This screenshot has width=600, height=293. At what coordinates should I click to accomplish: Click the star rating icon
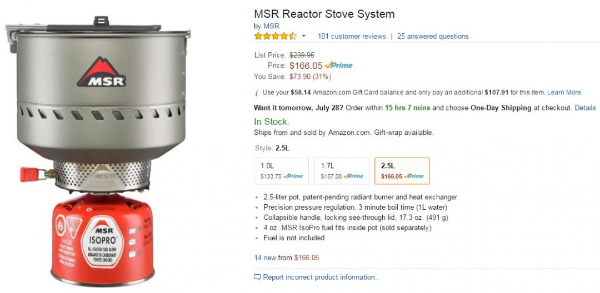[x=275, y=37]
